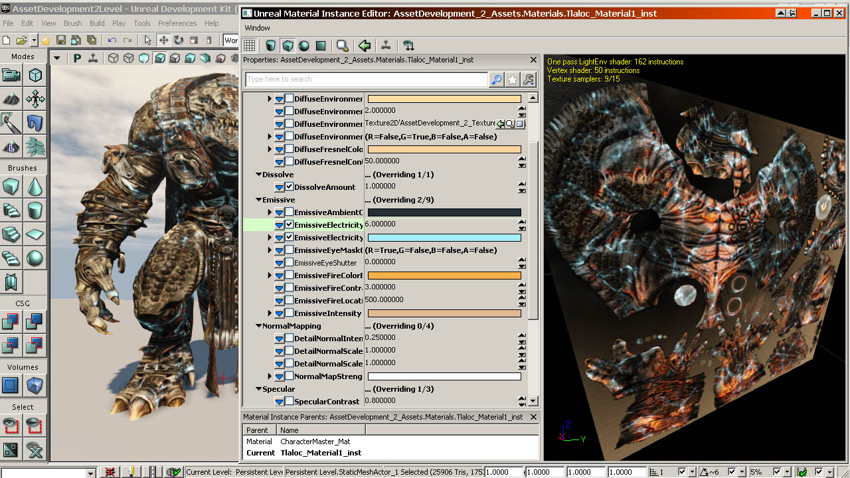Open the viewport options dropdown arrow beside P
850x478 pixels.
pos(57,58)
